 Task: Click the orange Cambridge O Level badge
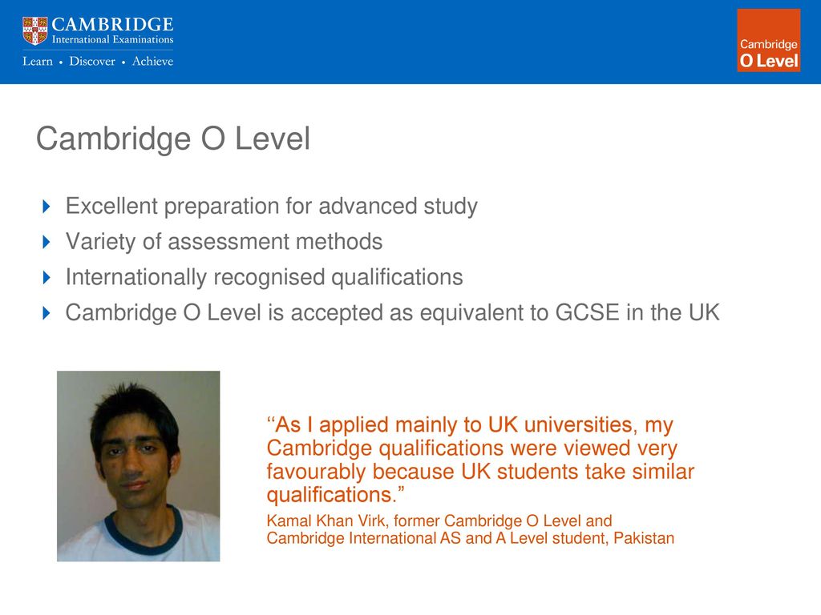[768, 40]
